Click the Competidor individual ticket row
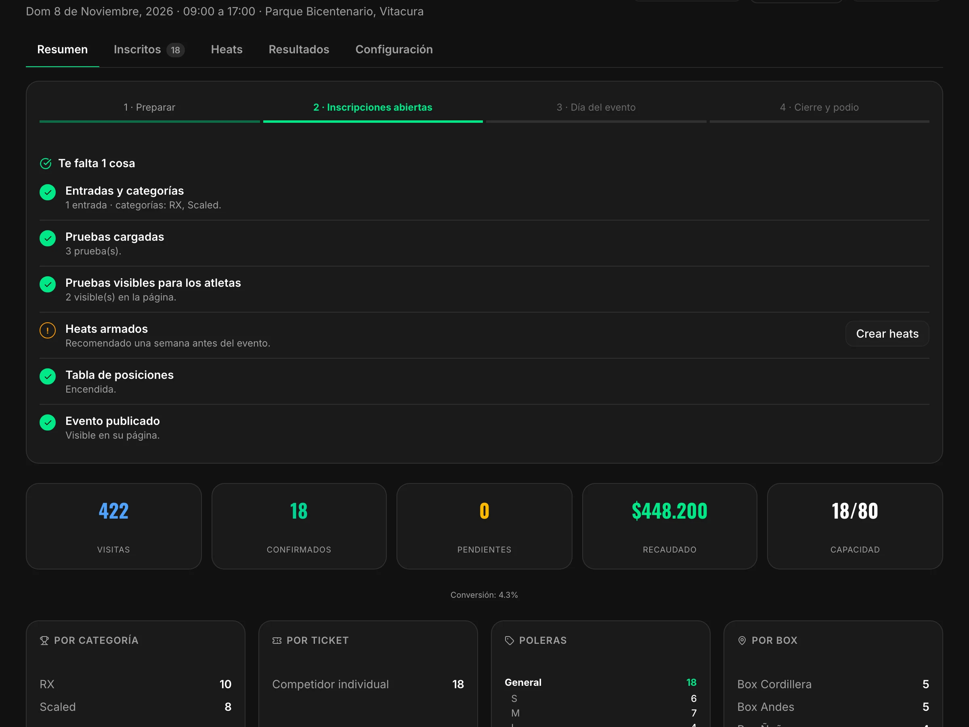969x727 pixels. point(368,685)
